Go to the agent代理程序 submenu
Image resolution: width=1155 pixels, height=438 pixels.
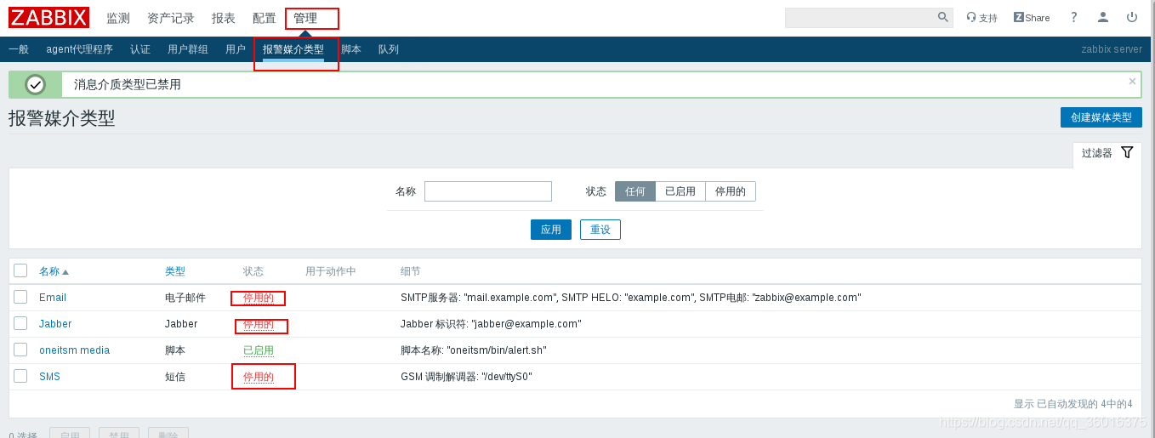click(80, 49)
